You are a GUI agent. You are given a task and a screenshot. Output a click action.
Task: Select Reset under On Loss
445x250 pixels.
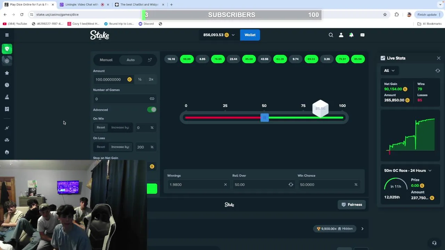pyautogui.click(x=101, y=147)
